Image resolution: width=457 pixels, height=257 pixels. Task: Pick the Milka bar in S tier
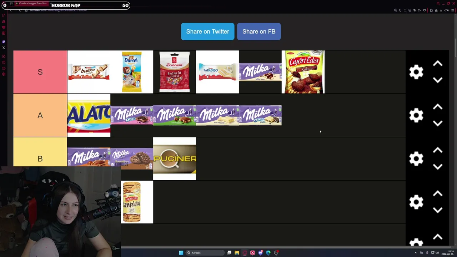click(260, 72)
